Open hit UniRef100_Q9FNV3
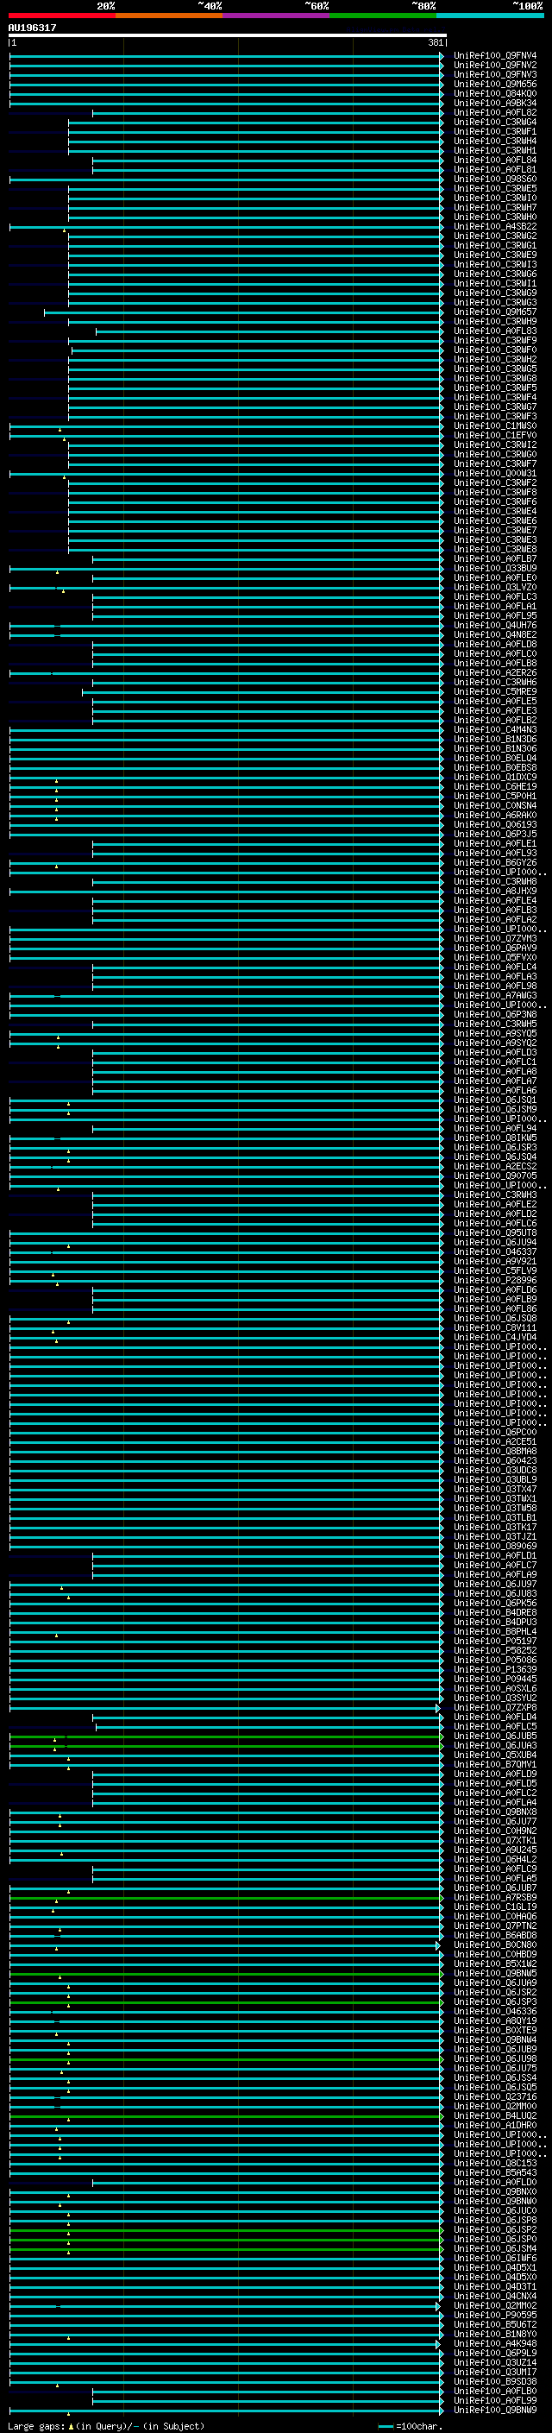 tap(494, 74)
